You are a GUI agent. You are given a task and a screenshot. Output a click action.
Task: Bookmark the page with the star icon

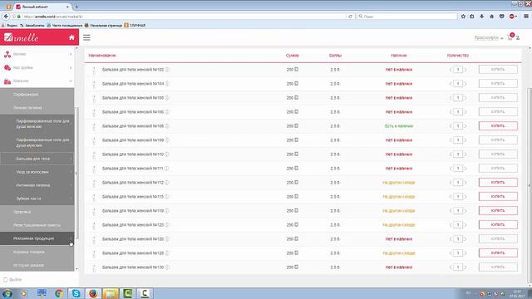463,17
